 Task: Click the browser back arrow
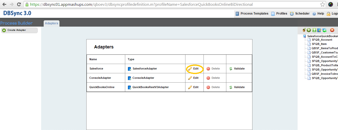pos(4,5)
